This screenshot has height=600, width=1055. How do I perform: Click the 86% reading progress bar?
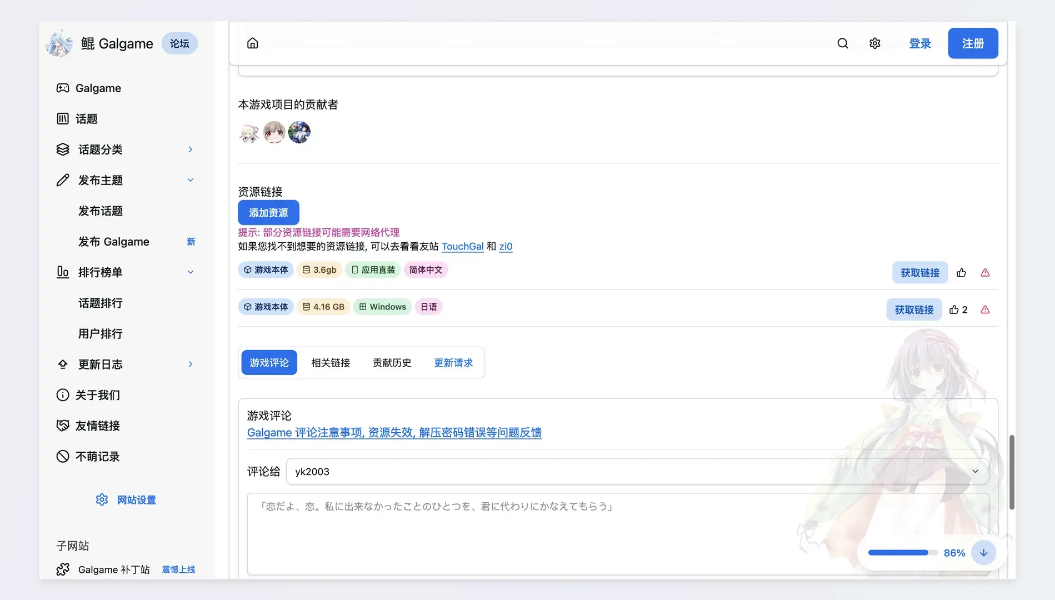coord(903,553)
